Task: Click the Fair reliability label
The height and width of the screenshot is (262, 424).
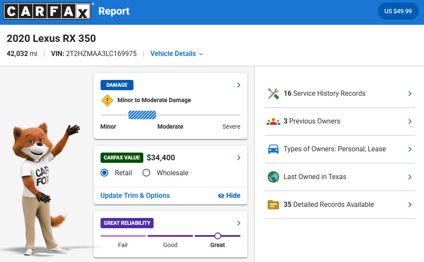Action: pyautogui.click(x=123, y=245)
